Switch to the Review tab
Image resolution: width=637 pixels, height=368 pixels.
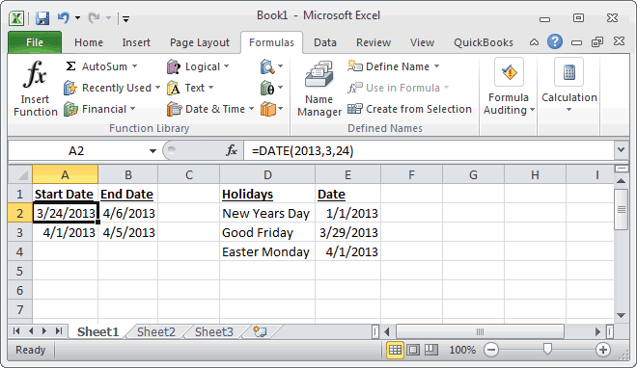coord(374,42)
